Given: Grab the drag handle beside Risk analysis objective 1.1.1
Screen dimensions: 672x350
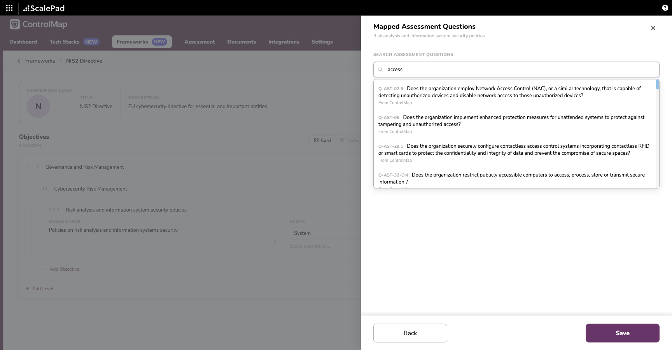Looking at the screenshot, I should (40, 210).
